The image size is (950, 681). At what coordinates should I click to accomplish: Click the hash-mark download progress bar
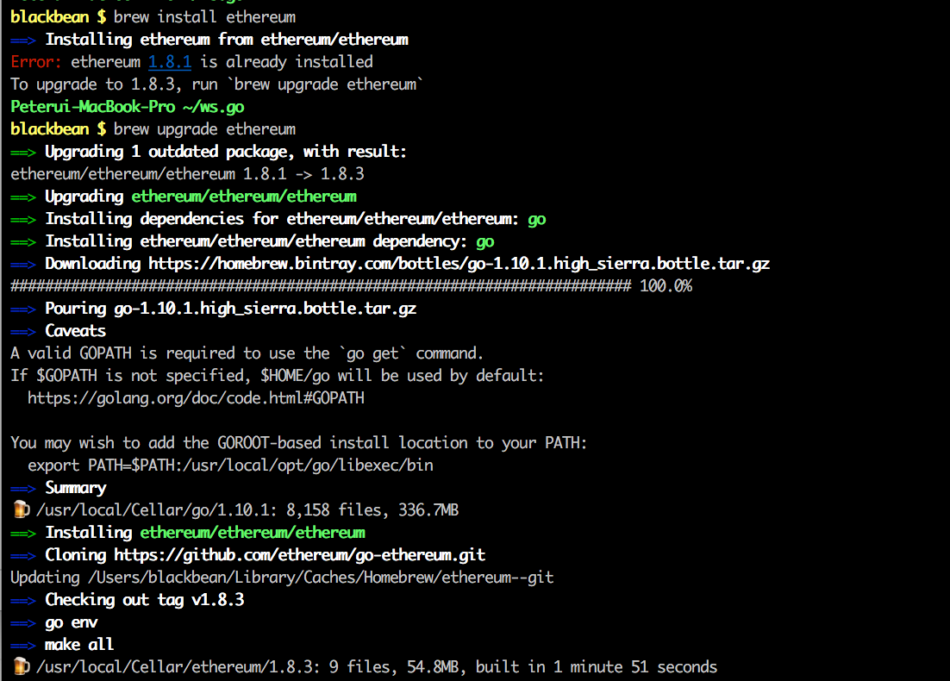tap(320, 286)
